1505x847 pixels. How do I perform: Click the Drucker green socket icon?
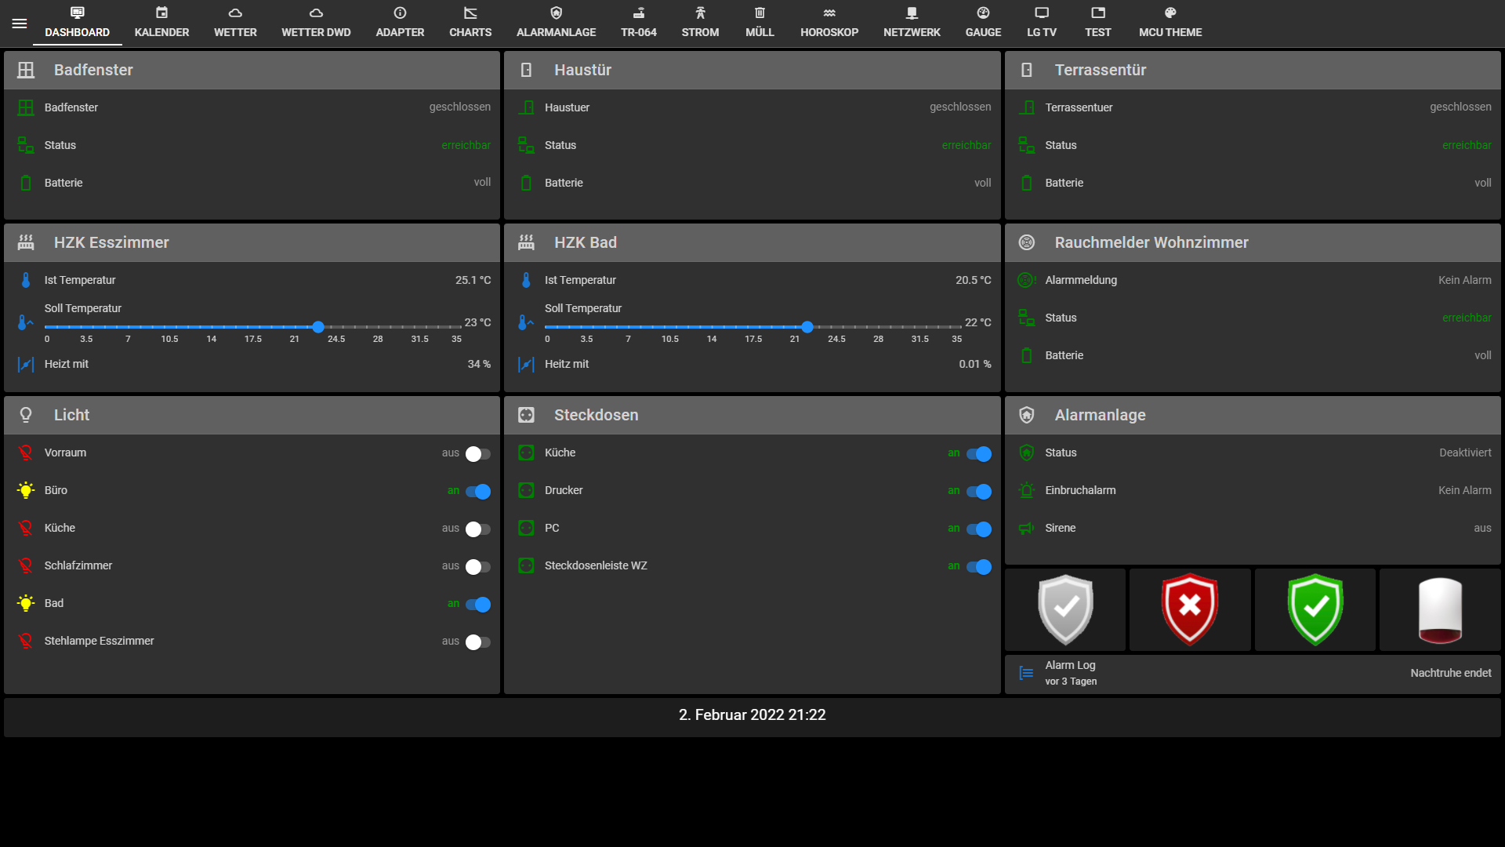pyautogui.click(x=526, y=490)
